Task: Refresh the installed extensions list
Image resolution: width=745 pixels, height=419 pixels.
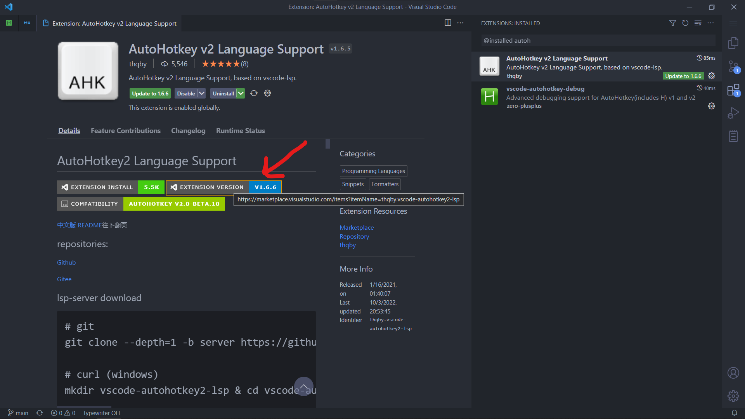Action: [x=685, y=23]
